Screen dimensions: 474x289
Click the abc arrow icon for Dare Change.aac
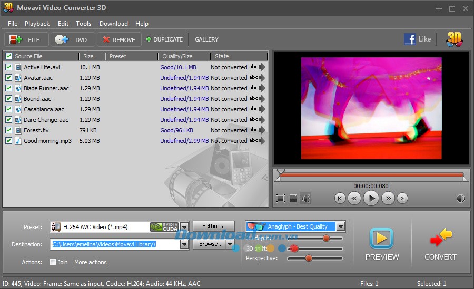pyautogui.click(x=257, y=120)
